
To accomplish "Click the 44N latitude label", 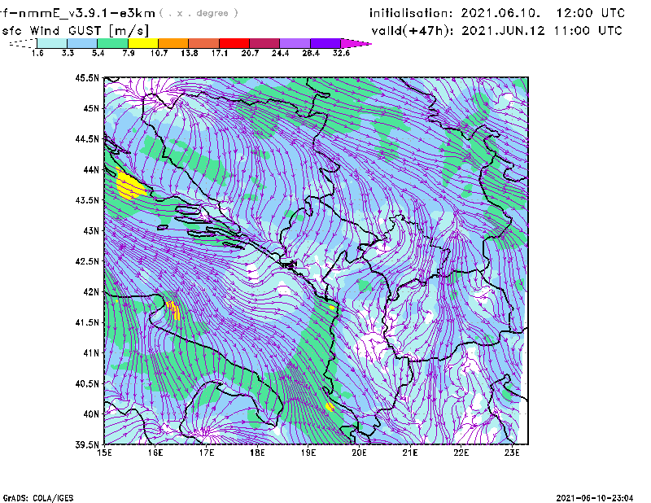I will pos(91,169).
